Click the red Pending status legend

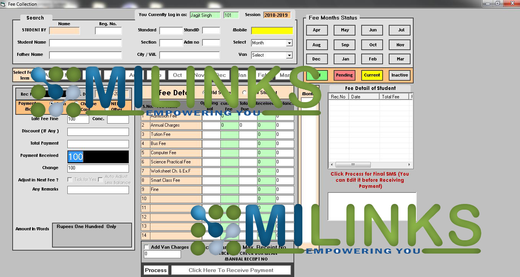(x=344, y=75)
